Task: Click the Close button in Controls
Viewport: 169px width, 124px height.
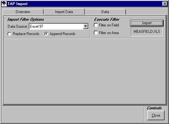Action: click(156, 115)
